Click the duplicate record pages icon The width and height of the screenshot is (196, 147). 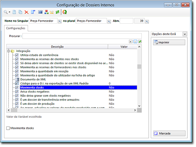20,12
